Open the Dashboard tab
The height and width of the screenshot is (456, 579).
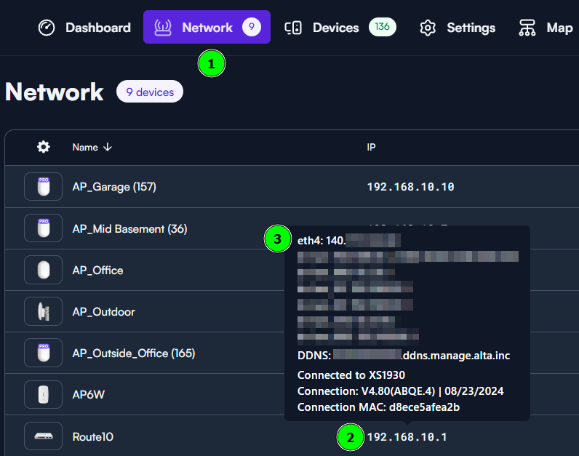84,28
